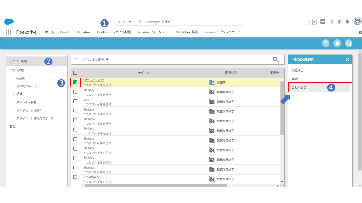Open Salesforce help question mark icon
The width and height of the screenshot is (362, 203).
coord(332,22)
